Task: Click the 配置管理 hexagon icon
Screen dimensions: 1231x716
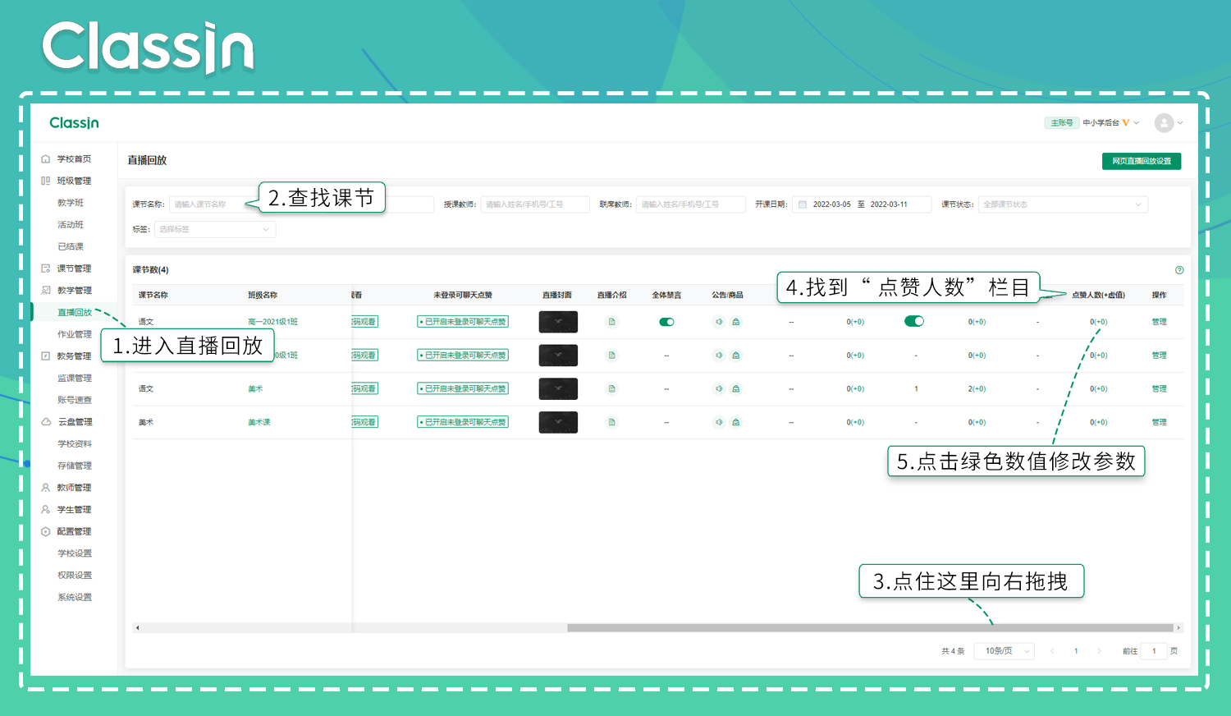Action: tap(46, 532)
